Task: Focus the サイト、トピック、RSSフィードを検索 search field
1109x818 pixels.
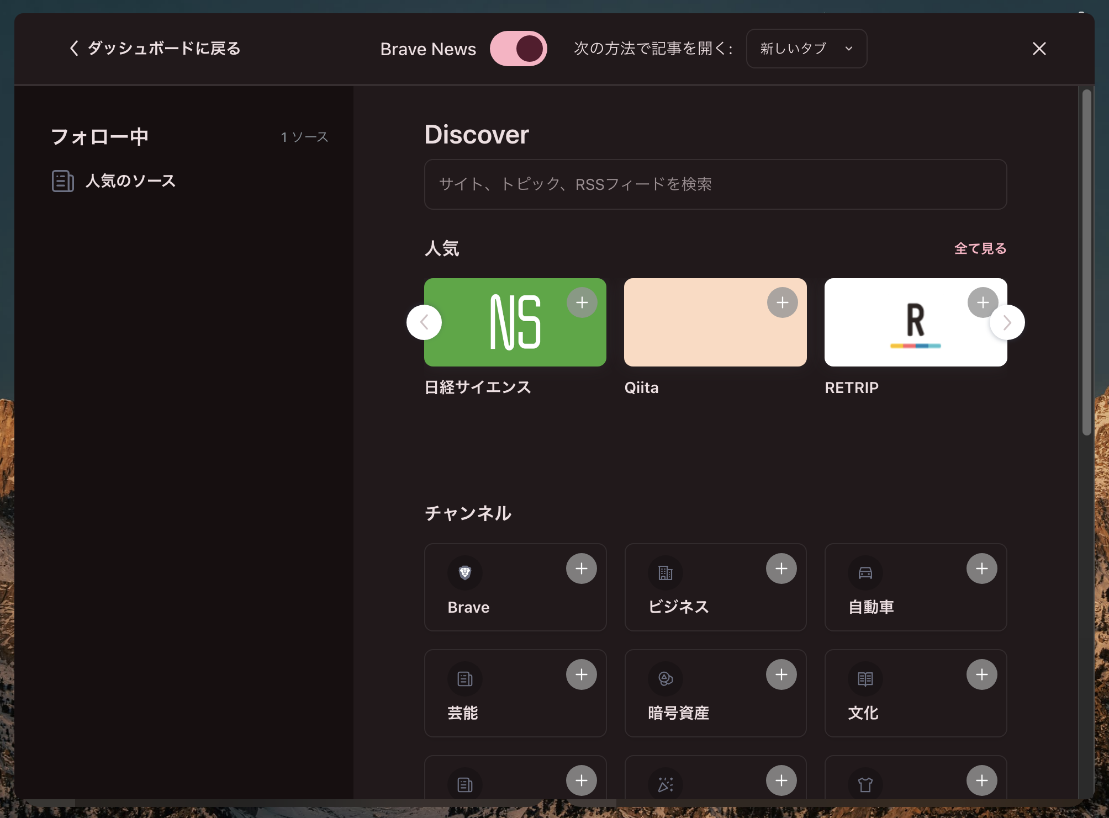Action: [x=715, y=184]
